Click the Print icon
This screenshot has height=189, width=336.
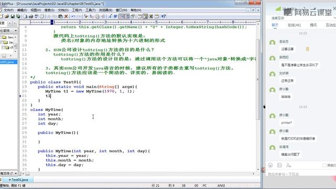click(x=31, y=16)
